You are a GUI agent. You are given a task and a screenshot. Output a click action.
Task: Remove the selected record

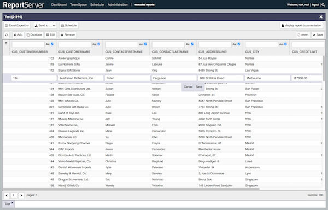click(68, 34)
